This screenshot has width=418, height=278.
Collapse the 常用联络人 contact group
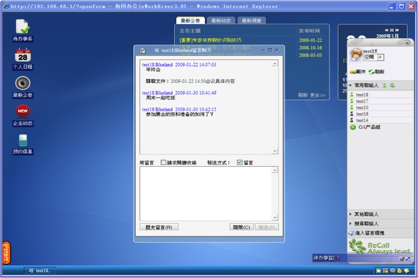351,86
